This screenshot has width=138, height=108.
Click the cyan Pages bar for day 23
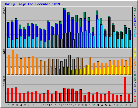pyautogui.click(x=98, y=33)
